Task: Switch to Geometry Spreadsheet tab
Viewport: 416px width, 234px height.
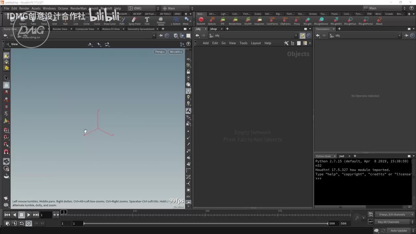Action: click(x=141, y=29)
